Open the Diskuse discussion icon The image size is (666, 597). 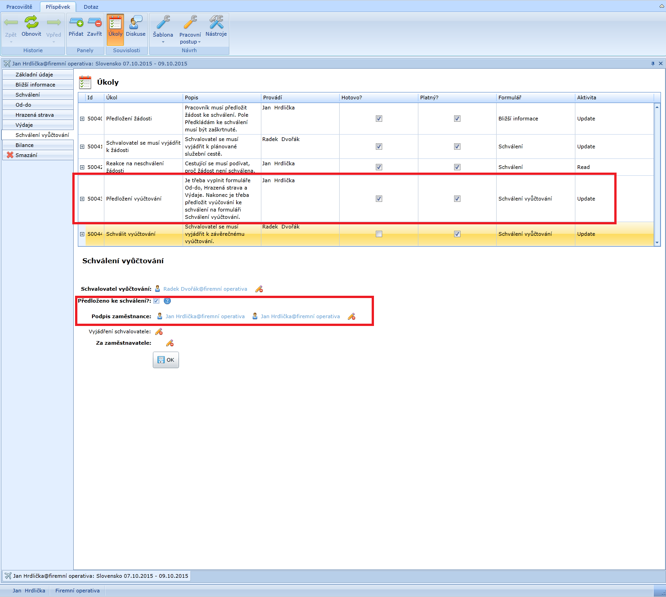point(135,22)
